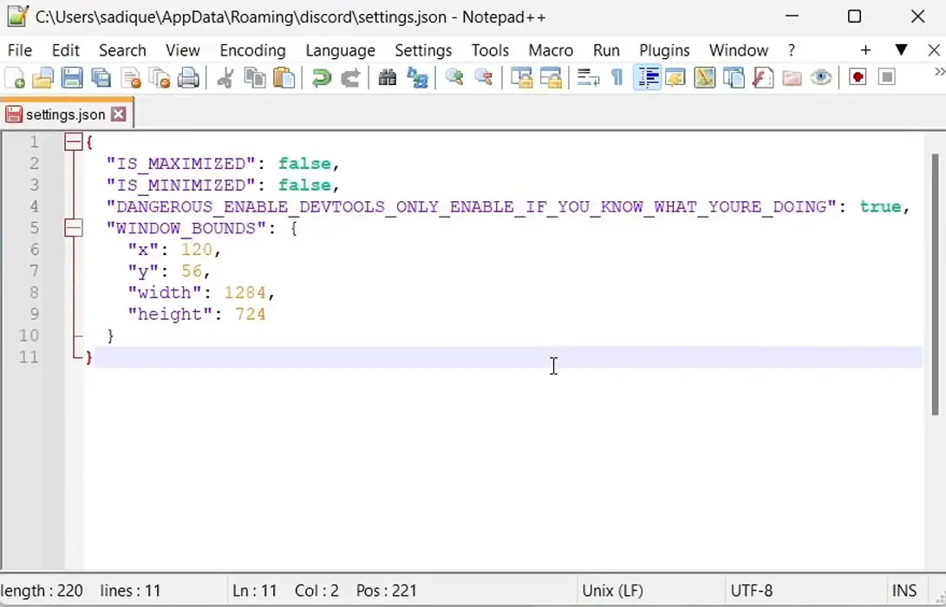Viewport: 946px width, 607px height.
Task: Click the vertical scrollbar thumb
Action: point(935,284)
